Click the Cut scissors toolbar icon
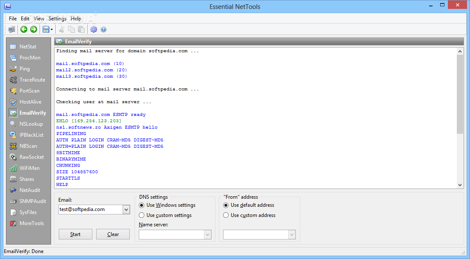The image size is (470, 259). (62, 29)
